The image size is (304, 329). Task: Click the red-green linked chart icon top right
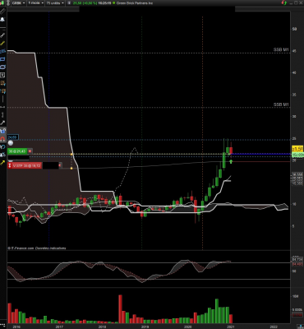point(284,2)
